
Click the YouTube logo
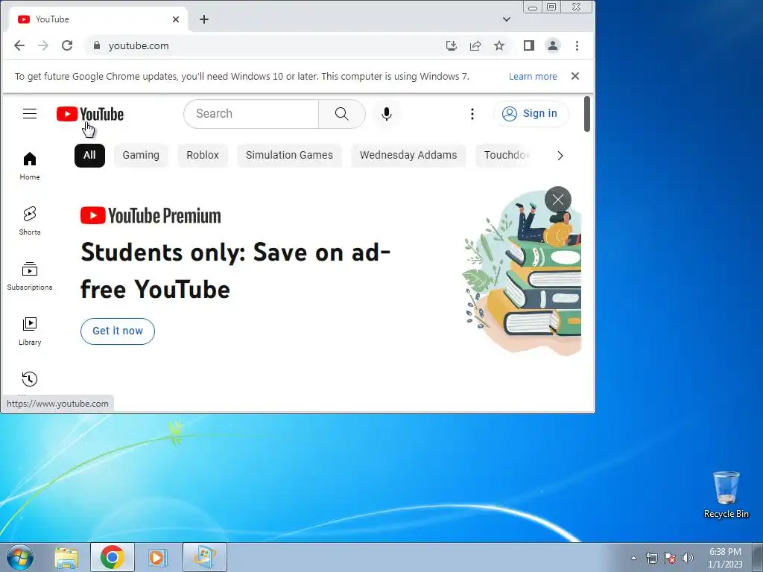90,114
